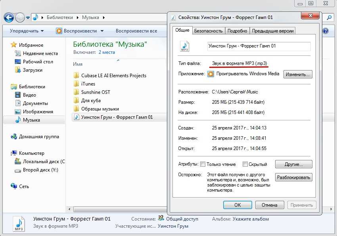Switch to the Безопасность tab

[209, 31]
